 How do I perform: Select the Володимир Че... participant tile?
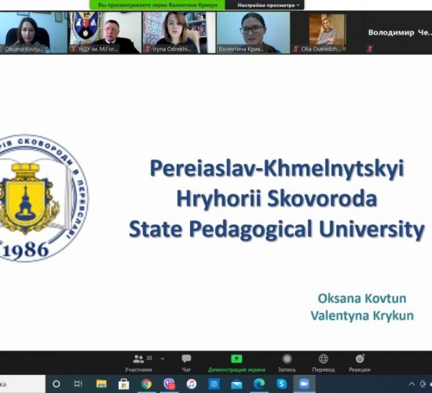point(399,32)
